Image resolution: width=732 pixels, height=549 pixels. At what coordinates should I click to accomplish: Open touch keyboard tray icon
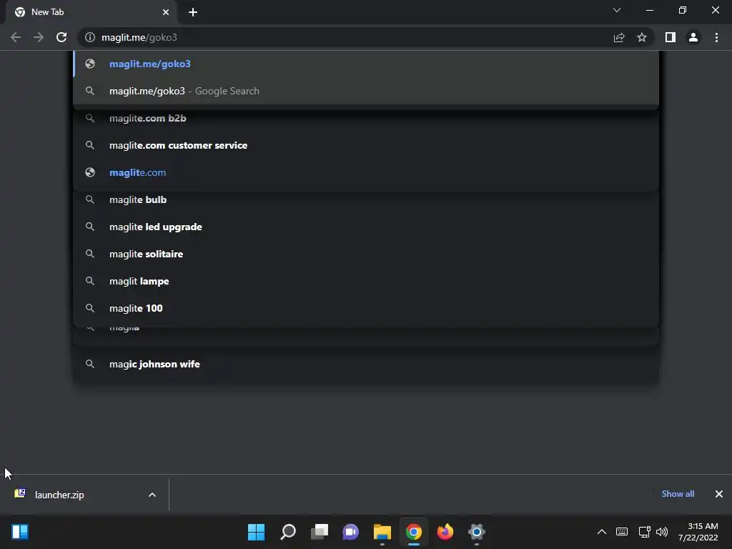click(622, 532)
